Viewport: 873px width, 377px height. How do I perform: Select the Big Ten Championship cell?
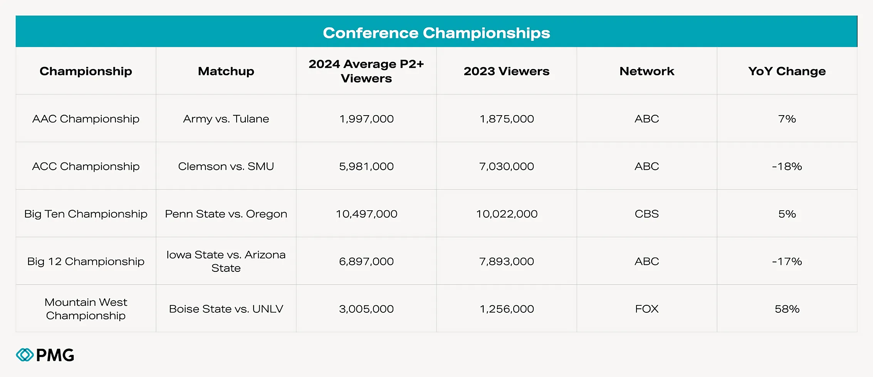pos(86,214)
